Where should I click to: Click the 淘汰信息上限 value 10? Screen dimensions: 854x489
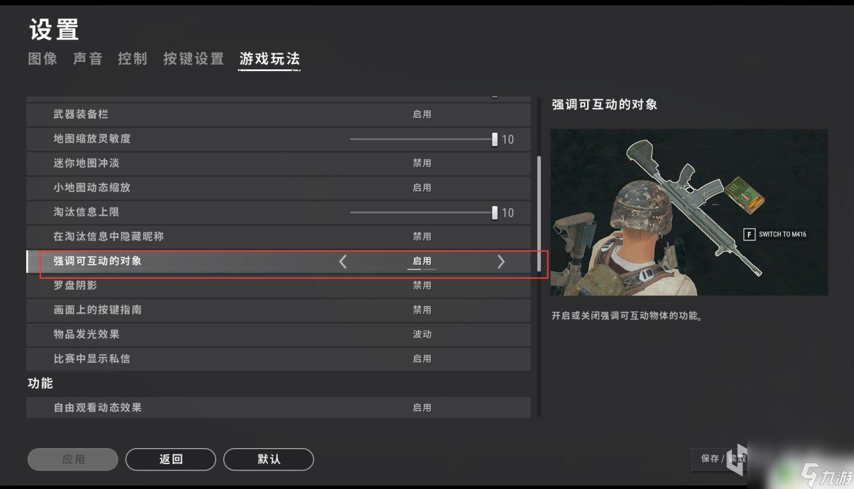(508, 213)
